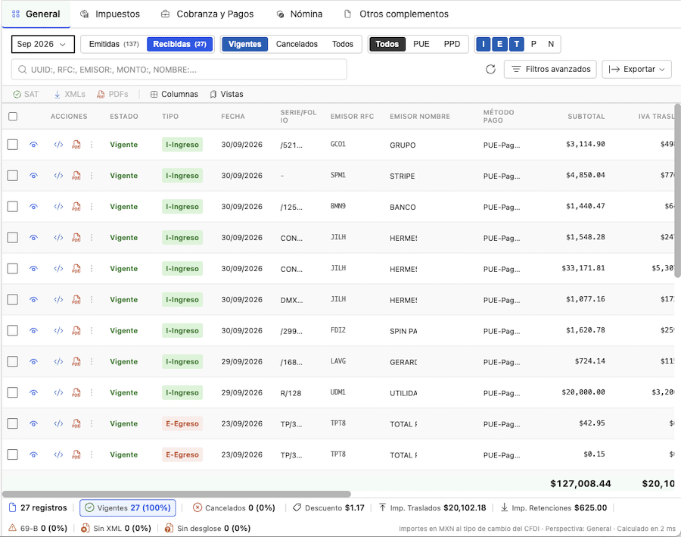The image size is (681, 537).
Task: Show Recibidas invoices (27)
Action: pos(180,44)
